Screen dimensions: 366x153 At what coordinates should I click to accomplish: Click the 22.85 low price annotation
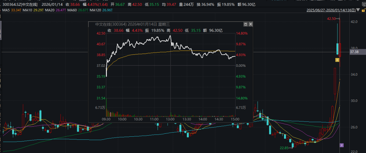[x=284, y=148]
